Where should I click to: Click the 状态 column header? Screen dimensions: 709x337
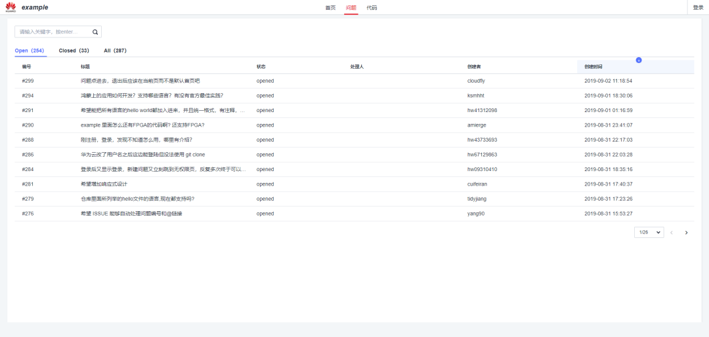[261, 67]
